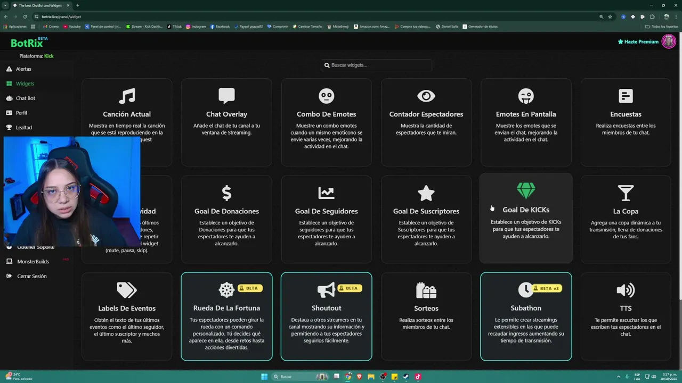Go to the Alertas section
This screenshot has width=682, height=383.
[x=23, y=69]
